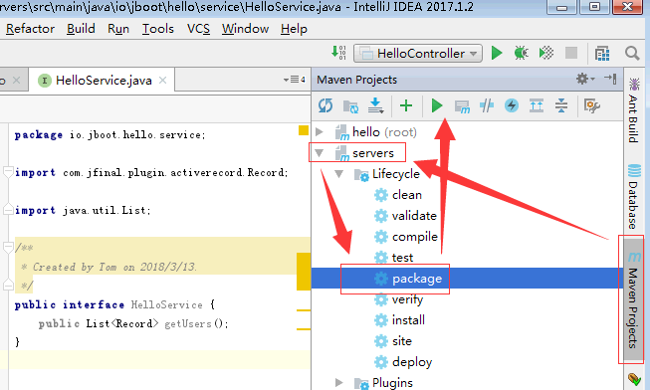Show hidden editor tabs list
Viewport: 650px width, 390px height.
(x=295, y=80)
